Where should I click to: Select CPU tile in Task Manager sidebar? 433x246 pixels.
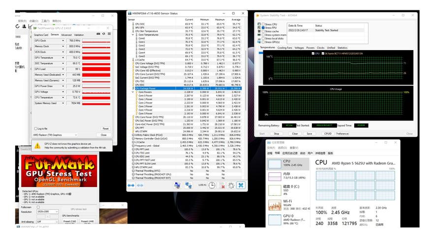pos(288,163)
